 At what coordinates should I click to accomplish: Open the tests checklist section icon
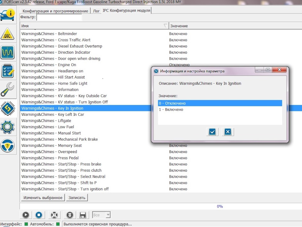[8, 71]
